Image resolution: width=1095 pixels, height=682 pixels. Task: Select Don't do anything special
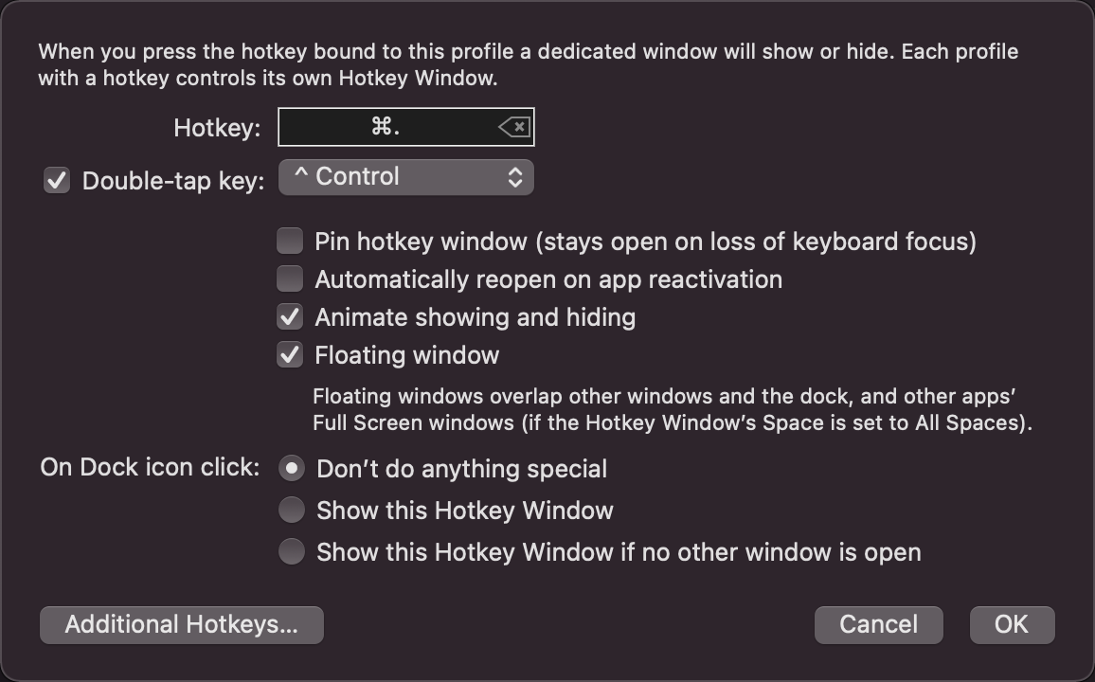(x=291, y=468)
